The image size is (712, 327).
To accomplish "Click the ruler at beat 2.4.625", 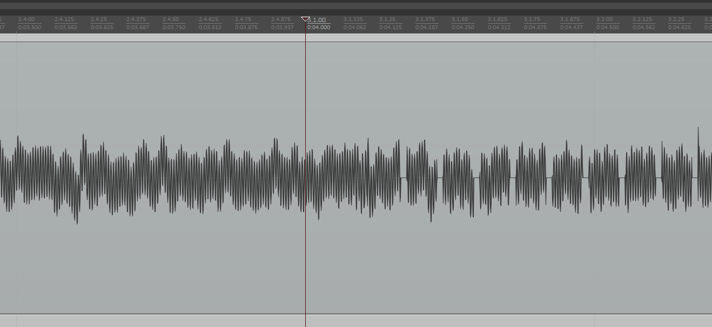I will 209,19.
